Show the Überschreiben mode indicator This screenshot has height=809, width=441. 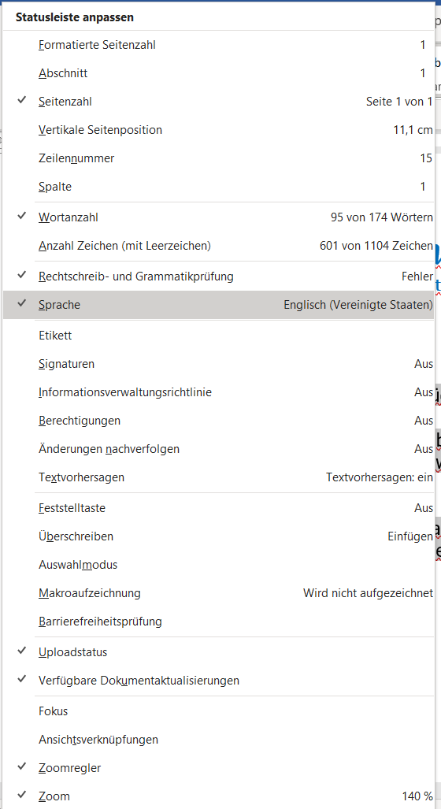pos(218,536)
